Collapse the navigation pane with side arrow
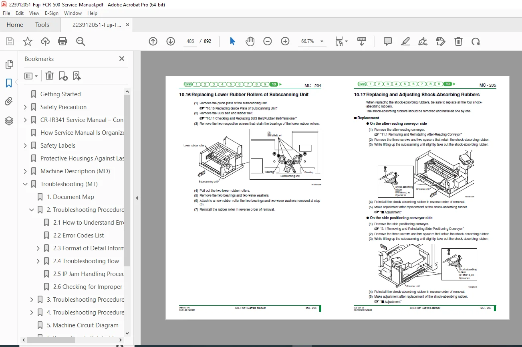 click(x=137, y=198)
